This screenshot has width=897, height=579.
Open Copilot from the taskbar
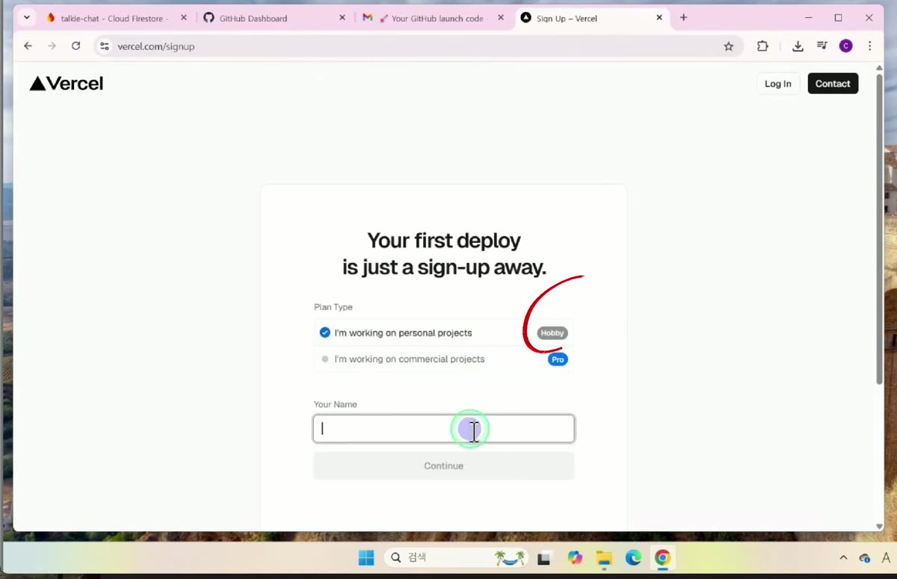pos(575,558)
